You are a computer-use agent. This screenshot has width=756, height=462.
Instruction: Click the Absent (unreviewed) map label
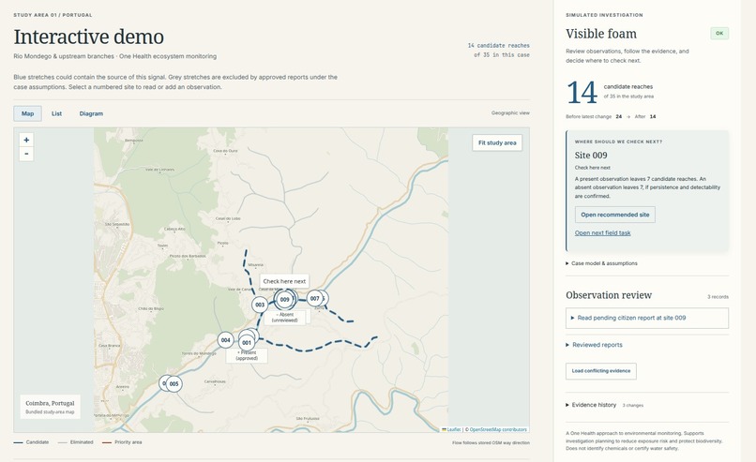(x=284, y=318)
